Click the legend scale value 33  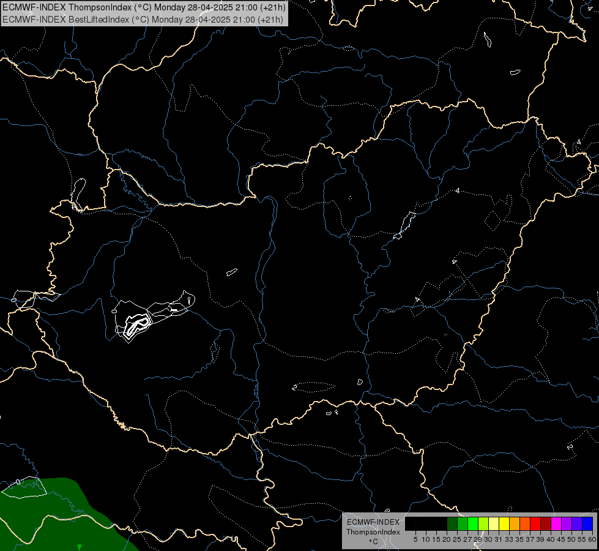[x=509, y=539]
